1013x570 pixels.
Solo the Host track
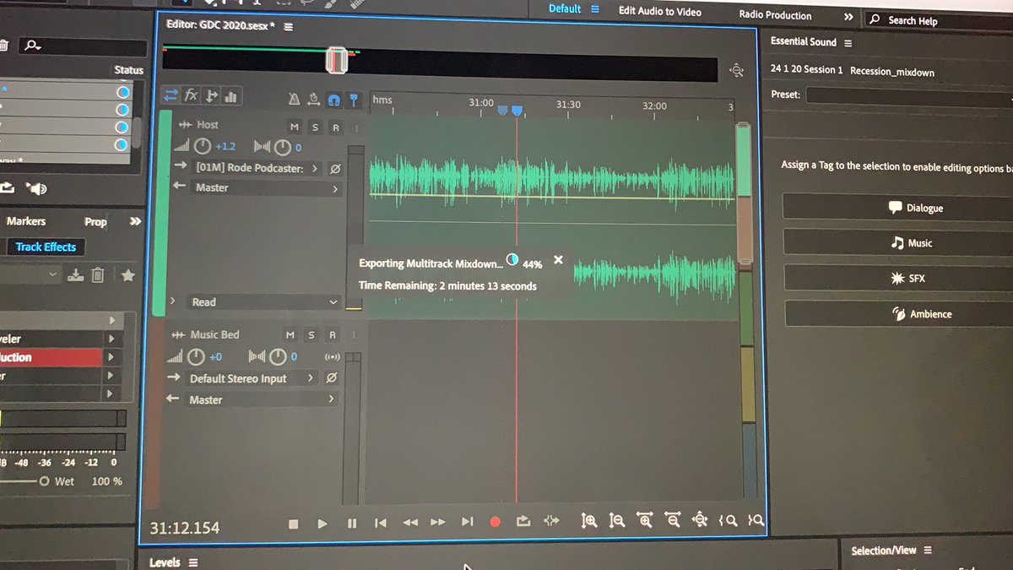[x=314, y=127]
